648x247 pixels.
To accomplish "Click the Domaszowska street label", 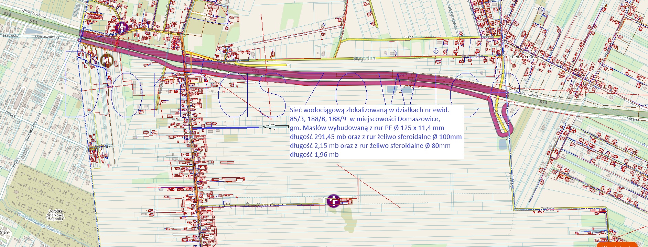I will [47, 37].
